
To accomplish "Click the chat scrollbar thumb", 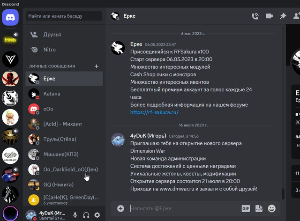I will tap(283, 194).
